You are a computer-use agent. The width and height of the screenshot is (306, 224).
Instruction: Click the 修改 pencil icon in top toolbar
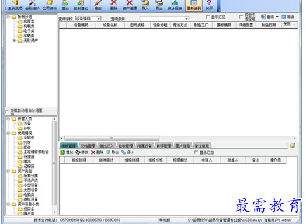pyautogui.click(x=98, y=5)
